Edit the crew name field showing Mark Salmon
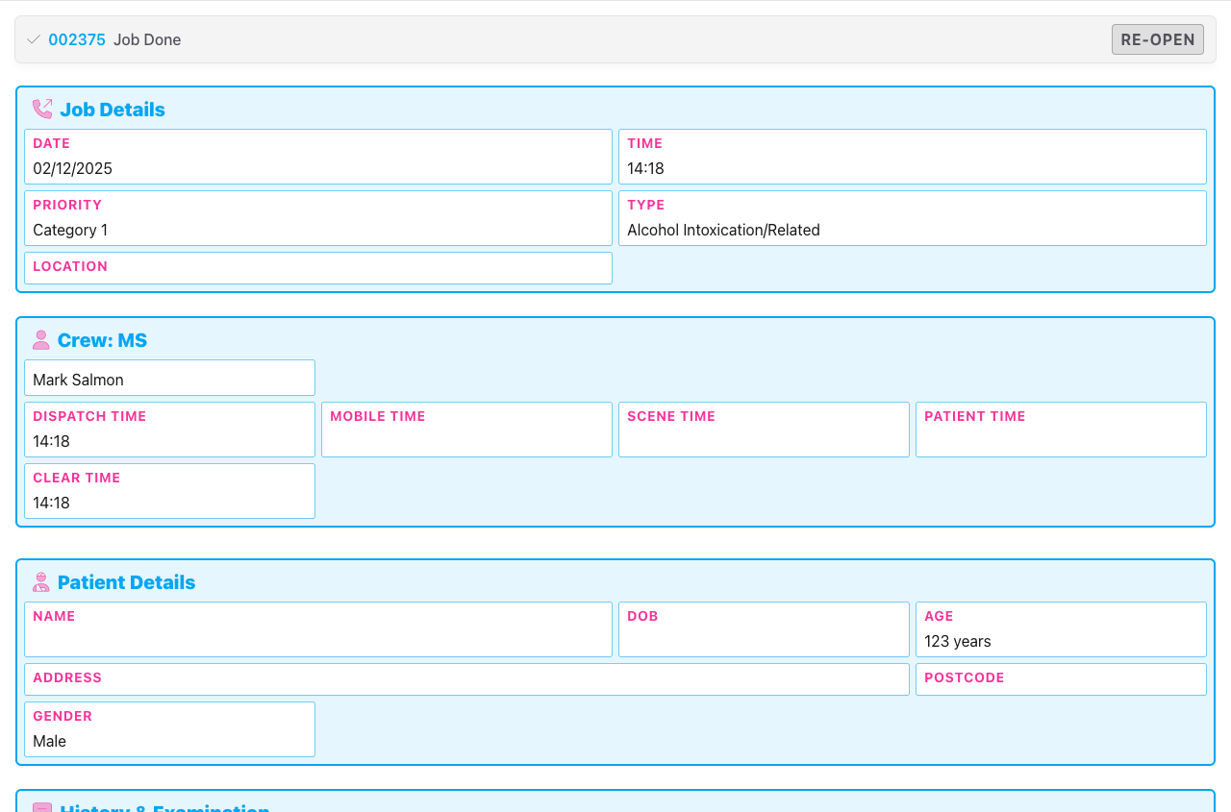 169,380
